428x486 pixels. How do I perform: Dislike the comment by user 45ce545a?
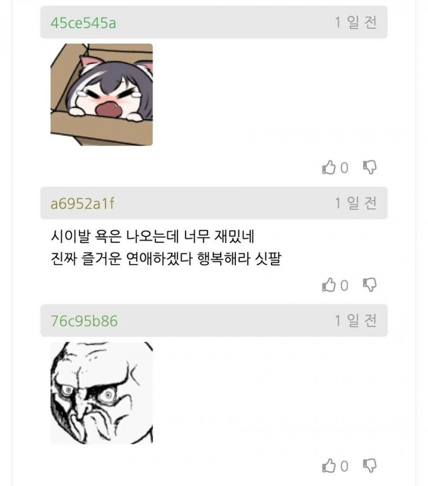[x=369, y=168]
